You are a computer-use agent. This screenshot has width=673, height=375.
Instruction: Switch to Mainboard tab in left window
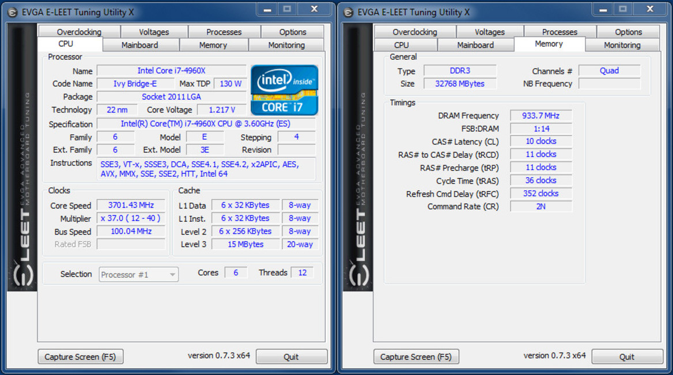click(140, 45)
